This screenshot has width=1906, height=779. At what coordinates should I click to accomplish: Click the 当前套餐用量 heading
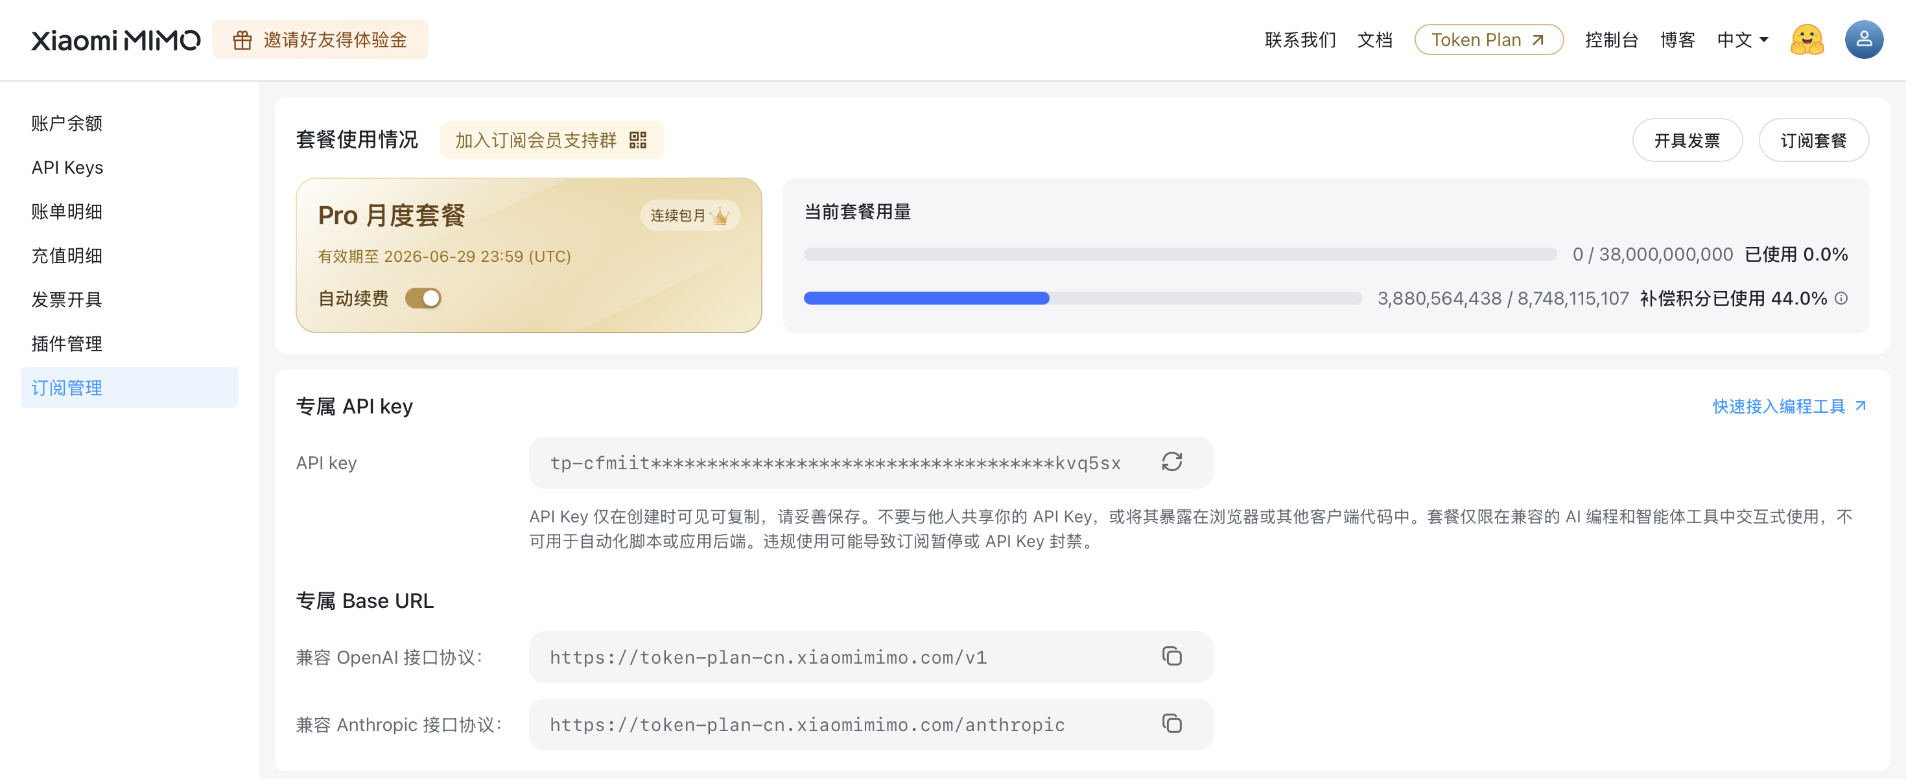pyautogui.click(x=858, y=211)
